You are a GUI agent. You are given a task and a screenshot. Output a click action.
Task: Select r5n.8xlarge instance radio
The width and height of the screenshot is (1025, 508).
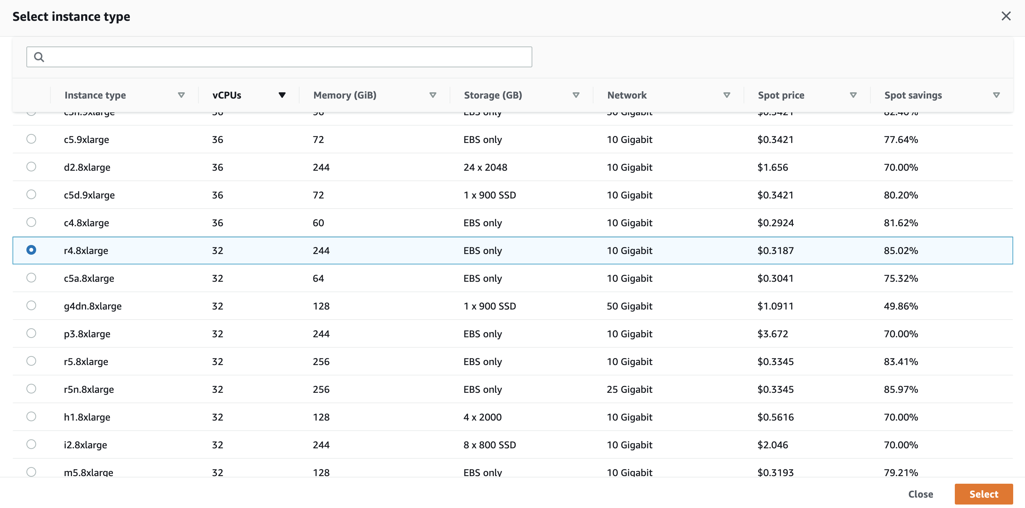tap(31, 388)
